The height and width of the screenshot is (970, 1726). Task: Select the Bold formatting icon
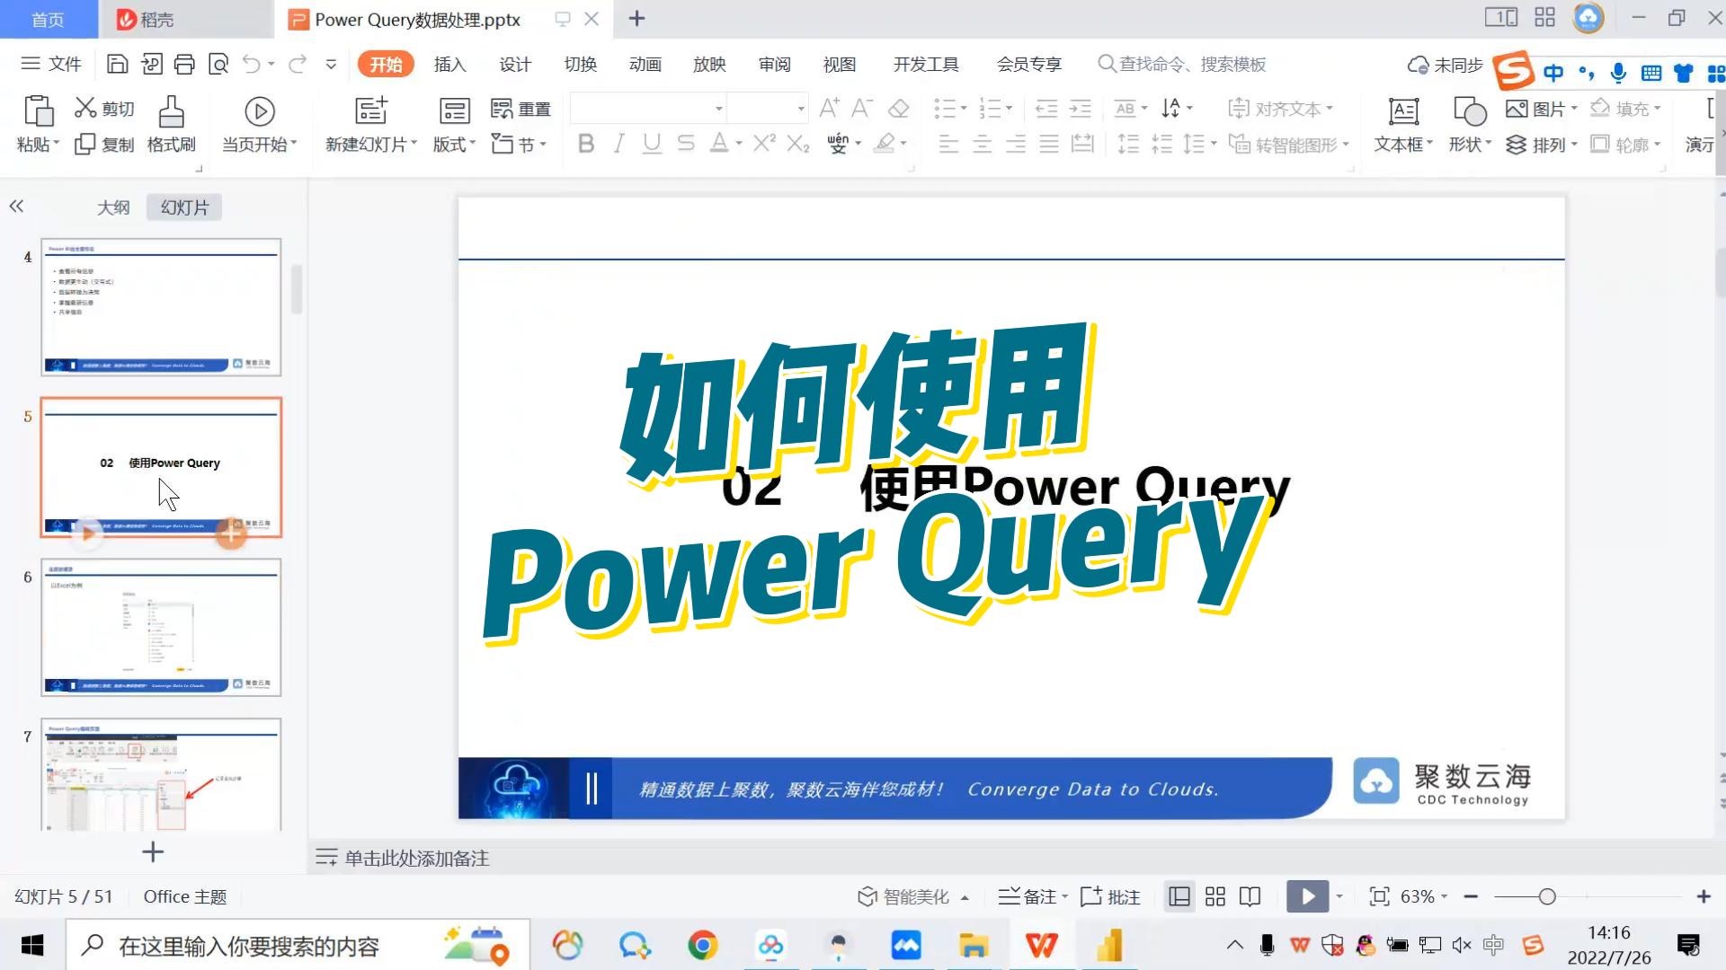coord(585,144)
